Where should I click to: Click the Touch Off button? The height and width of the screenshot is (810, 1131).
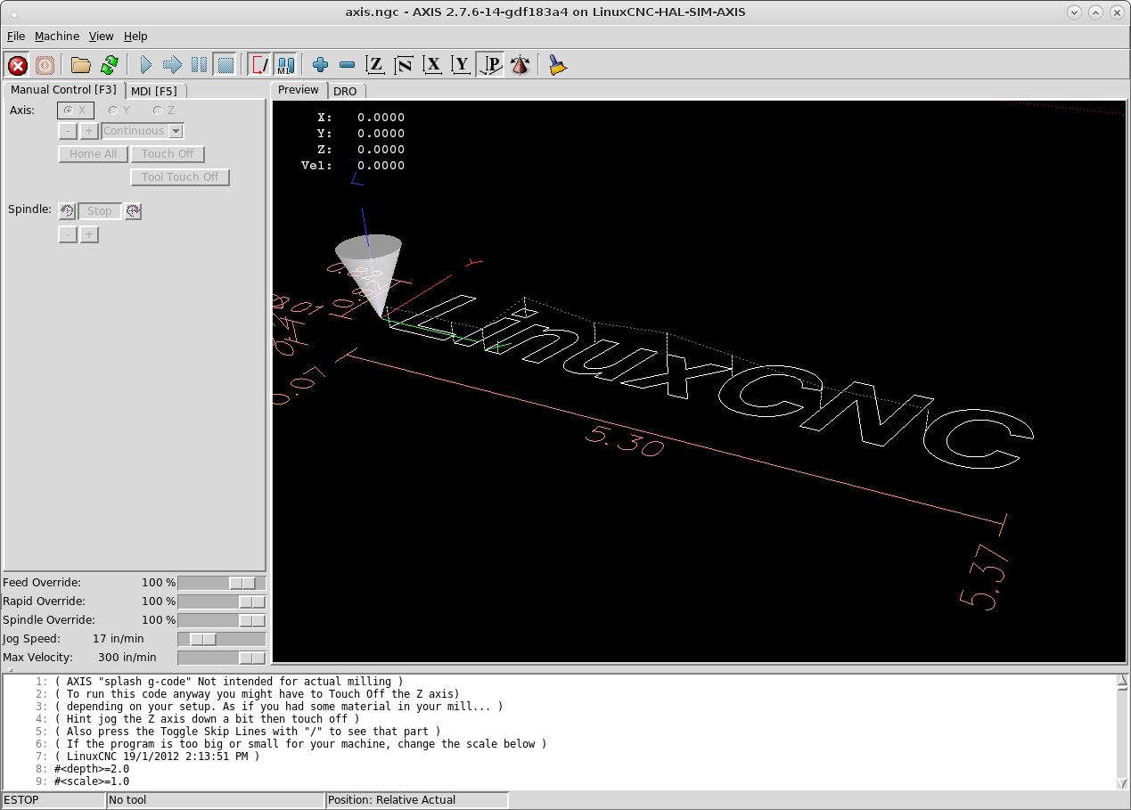coord(168,154)
